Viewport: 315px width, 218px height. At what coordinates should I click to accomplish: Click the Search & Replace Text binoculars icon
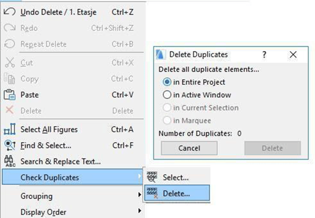(x=10, y=161)
